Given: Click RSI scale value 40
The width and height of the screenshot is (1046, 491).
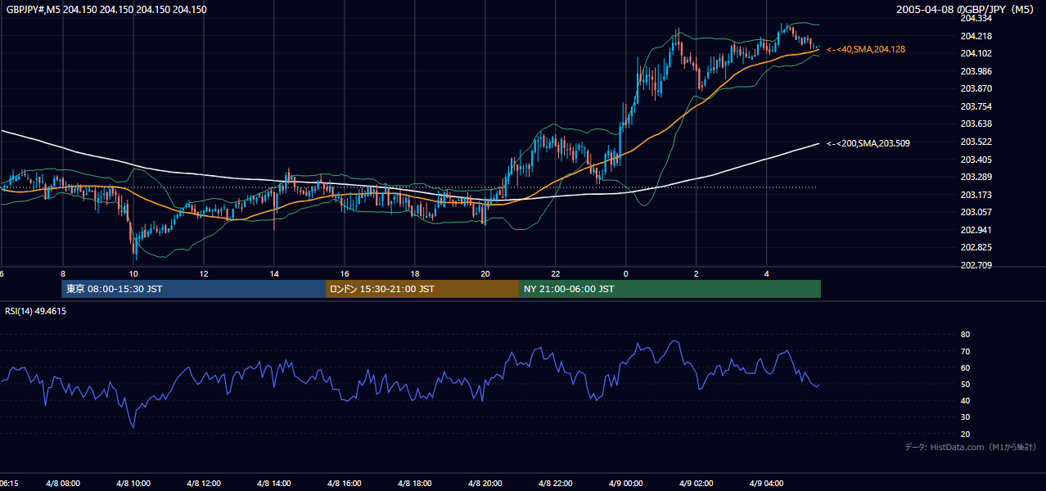Looking at the screenshot, I should [x=965, y=400].
